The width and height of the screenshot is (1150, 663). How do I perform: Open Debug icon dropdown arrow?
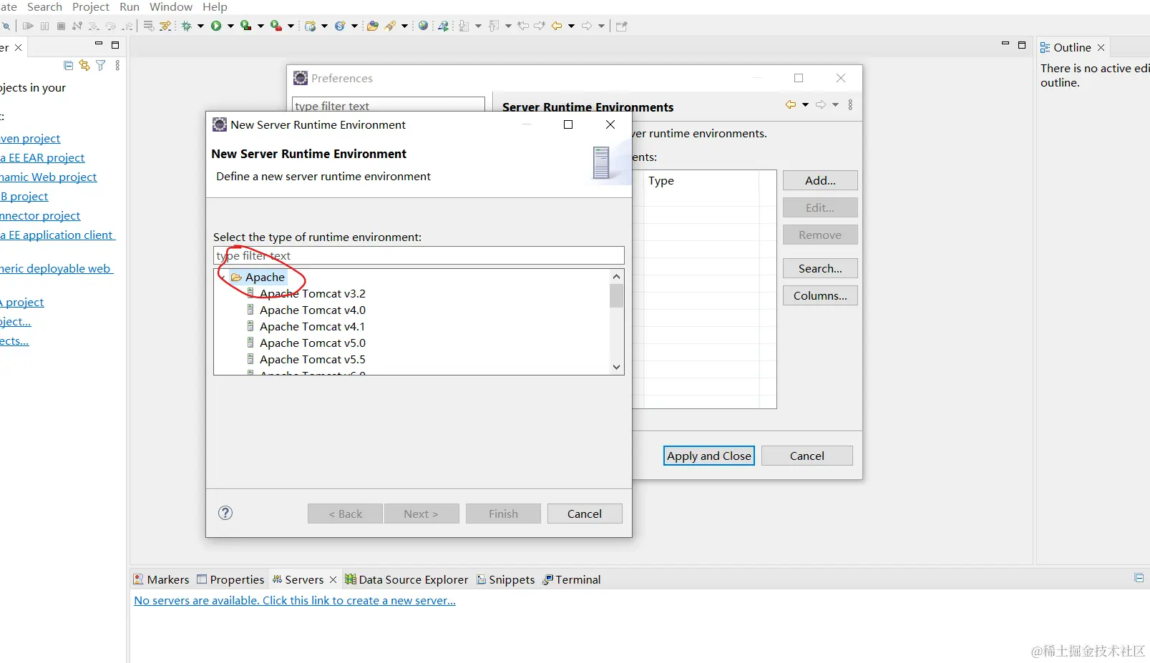point(200,26)
